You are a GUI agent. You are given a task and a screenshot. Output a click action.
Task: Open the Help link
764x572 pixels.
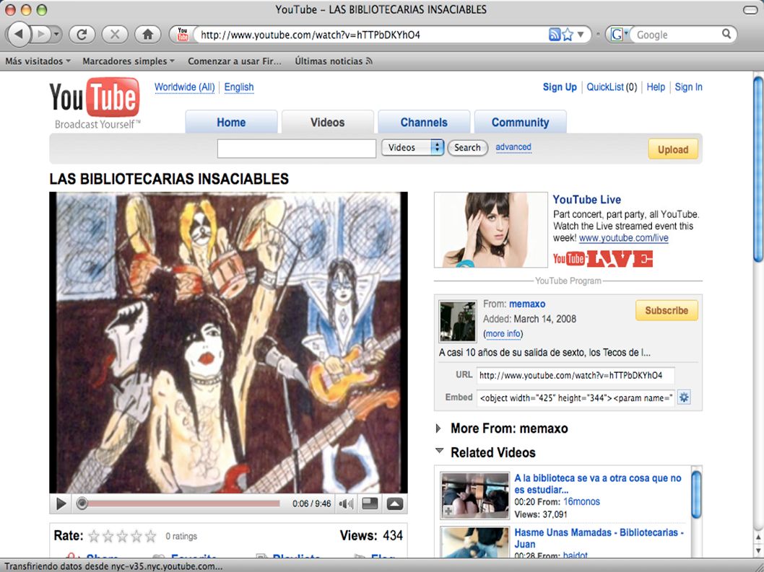tap(656, 87)
